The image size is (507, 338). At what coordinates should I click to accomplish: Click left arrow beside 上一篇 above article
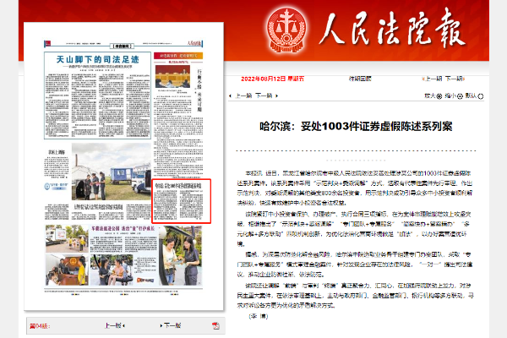click(231, 96)
